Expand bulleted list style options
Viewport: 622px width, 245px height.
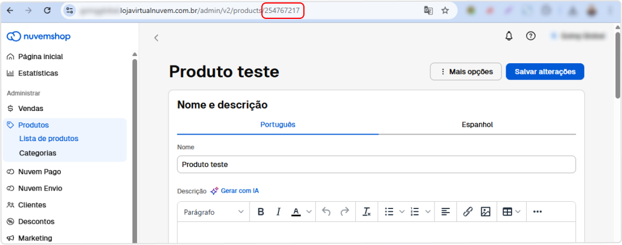click(x=401, y=212)
